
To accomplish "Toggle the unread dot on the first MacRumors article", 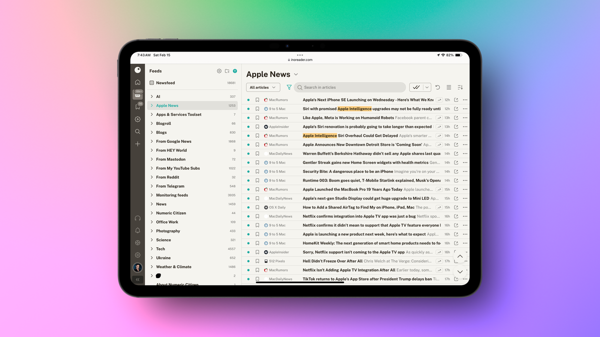I will point(248,100).
